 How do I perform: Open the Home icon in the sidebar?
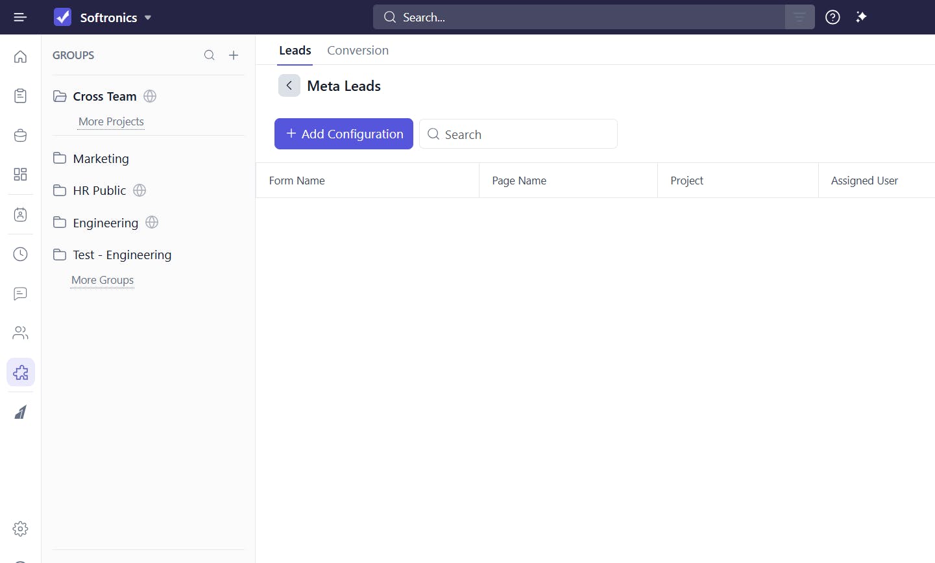(20, 57)
